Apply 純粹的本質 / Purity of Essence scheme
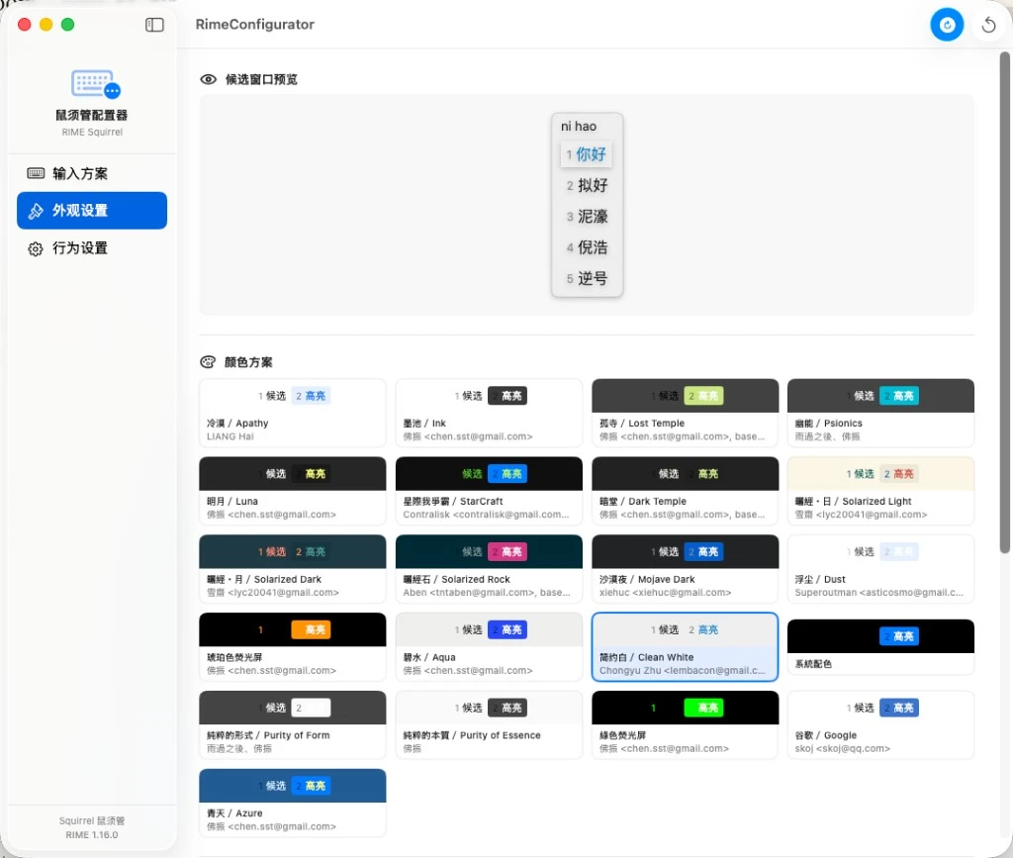 coord(489,725)
